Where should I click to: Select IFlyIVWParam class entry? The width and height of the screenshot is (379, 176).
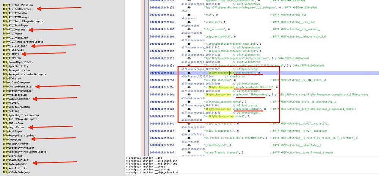12,78
